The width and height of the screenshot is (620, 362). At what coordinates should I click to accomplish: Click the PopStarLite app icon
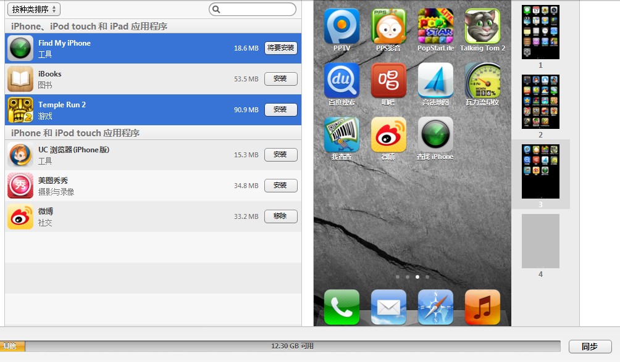(x=435, y=26)
